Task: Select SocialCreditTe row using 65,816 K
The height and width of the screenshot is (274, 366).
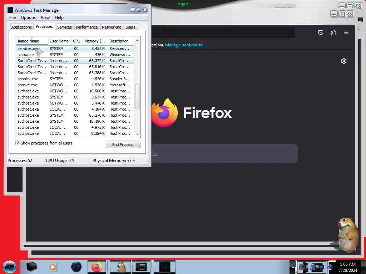Action: tap(75, 67)
